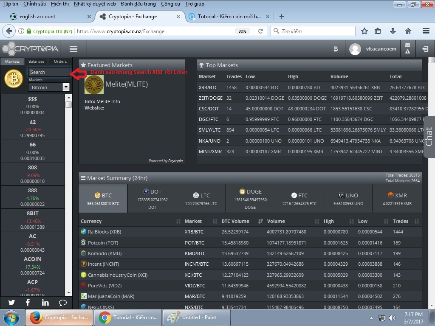The image size is (435, 326).
Task: Click the volume speaker icon in the system tray
Action: [x=392, y=318]
